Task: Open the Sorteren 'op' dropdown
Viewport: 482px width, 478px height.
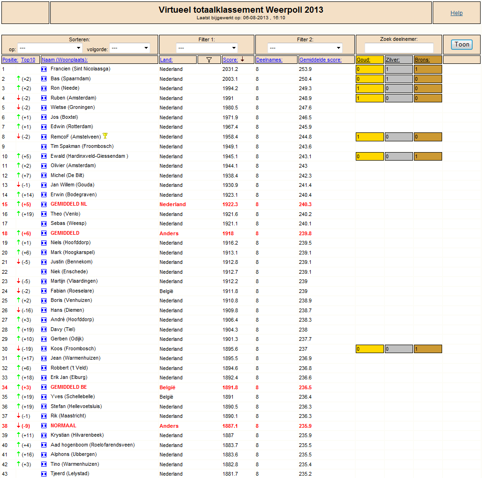Action: (x=50, y=48)
